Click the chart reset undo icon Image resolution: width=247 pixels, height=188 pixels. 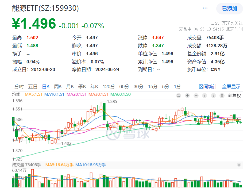pos(179,95)
